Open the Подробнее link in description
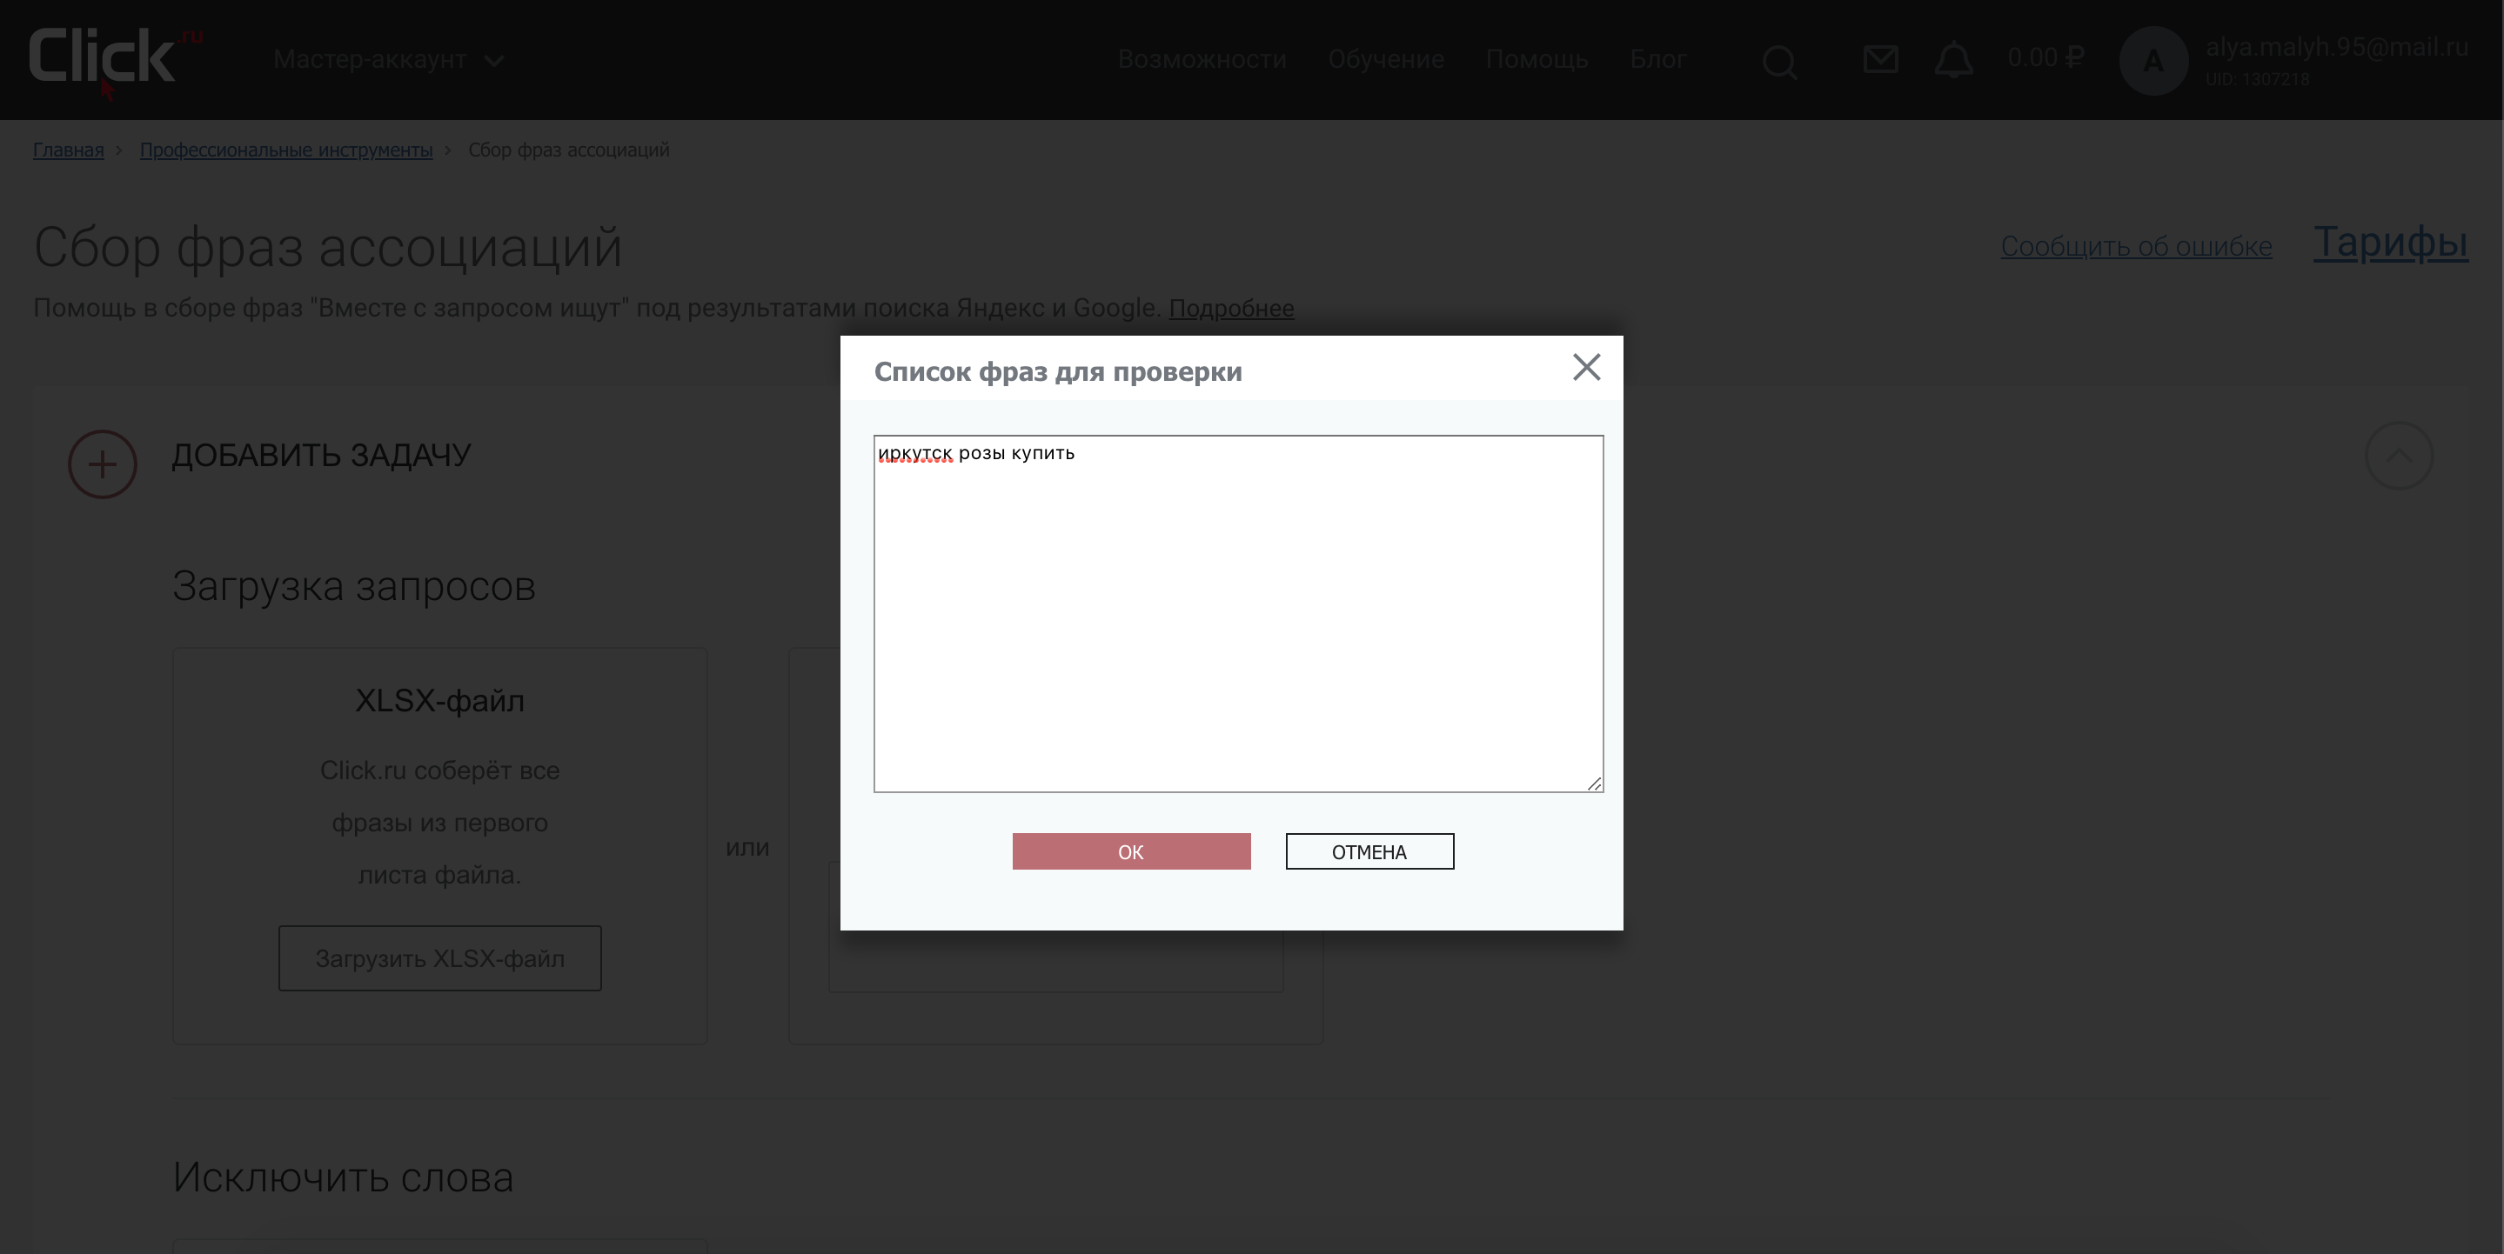This screenshot has width=2504, height=1254. click(1230, 308)
